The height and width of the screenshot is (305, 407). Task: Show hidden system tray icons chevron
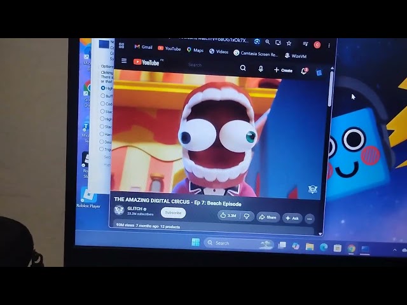point(394,250)
